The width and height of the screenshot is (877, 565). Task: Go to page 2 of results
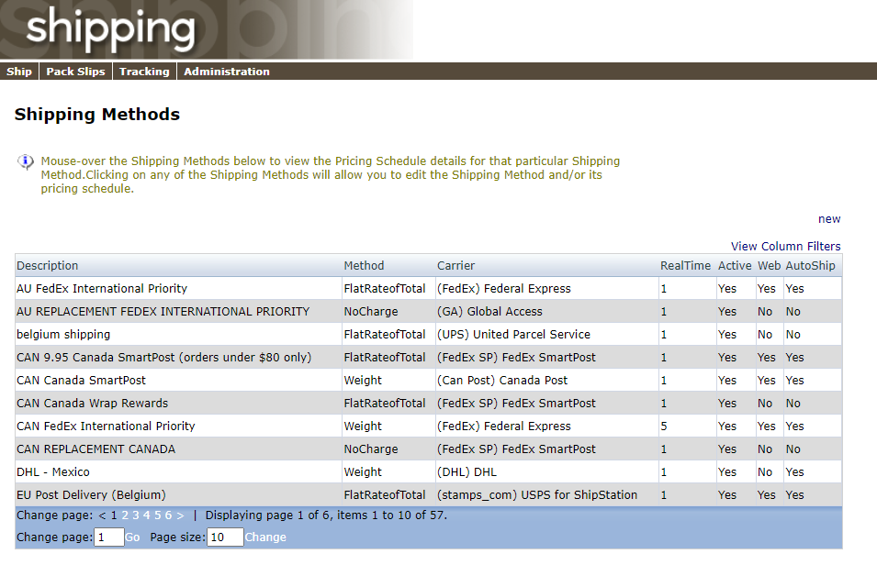pos(125,515)
